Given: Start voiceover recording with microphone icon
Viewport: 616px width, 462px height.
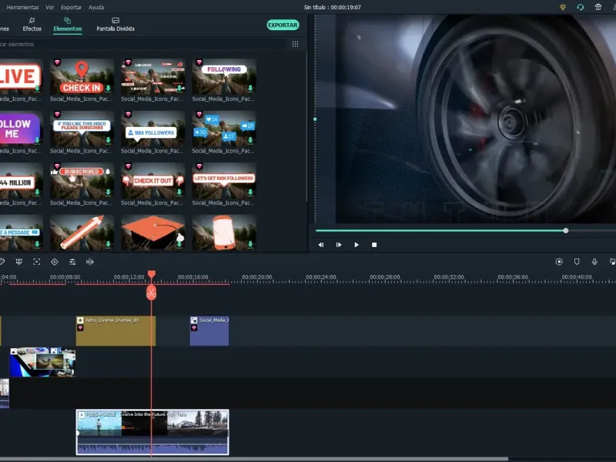Looking at the screenshot, I should pyautogui.click(x=594, y=262).
